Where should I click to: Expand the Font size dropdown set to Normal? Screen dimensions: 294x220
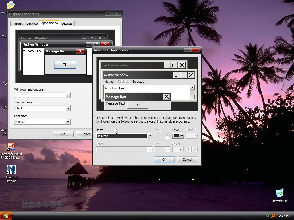68,122
